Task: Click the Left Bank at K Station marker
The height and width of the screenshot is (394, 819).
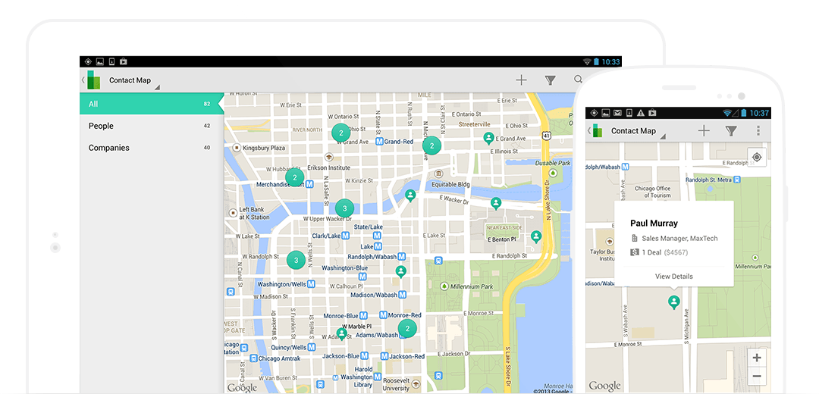Action: [233, 213]
